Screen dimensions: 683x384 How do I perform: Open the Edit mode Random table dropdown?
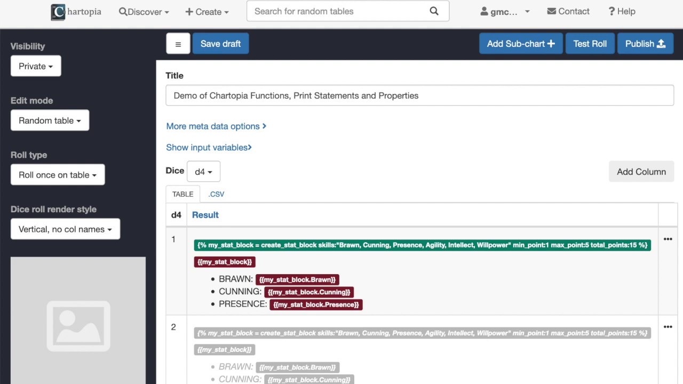click(50, 121)
